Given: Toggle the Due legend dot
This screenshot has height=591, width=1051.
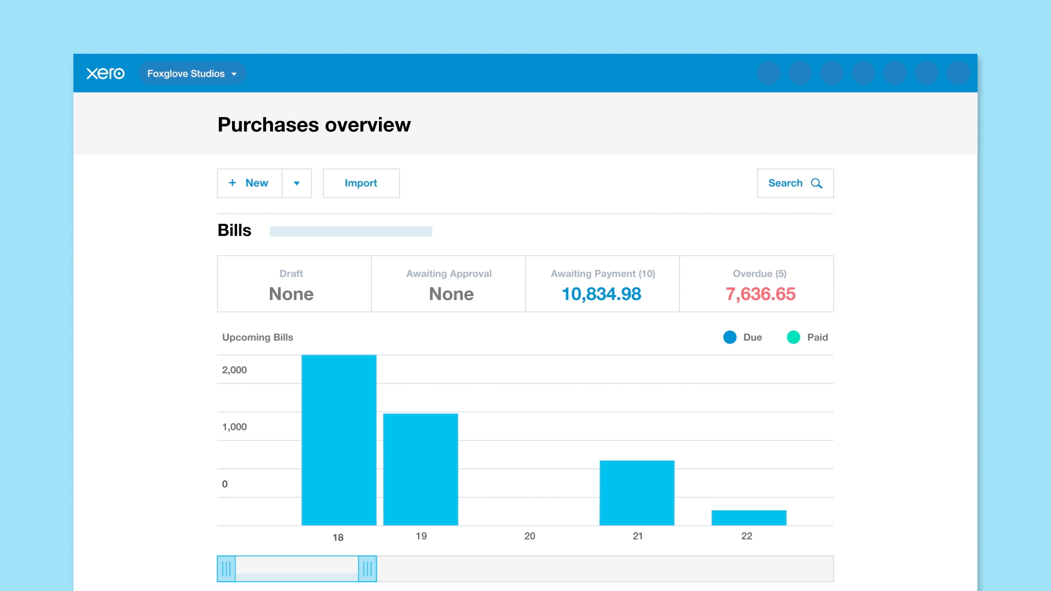Looking at the screenshot, I should [x=730, y=337].
